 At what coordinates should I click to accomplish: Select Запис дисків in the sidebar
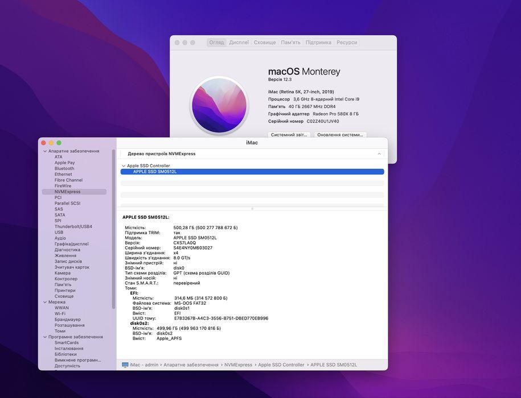68,262
